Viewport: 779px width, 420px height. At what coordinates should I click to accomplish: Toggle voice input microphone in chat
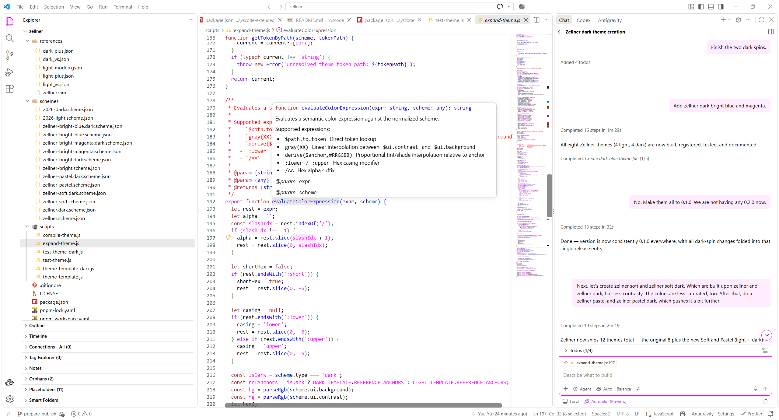click(x=755, y=389)
